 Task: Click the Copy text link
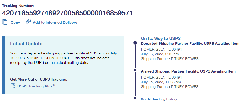click(x=15, y=23)
